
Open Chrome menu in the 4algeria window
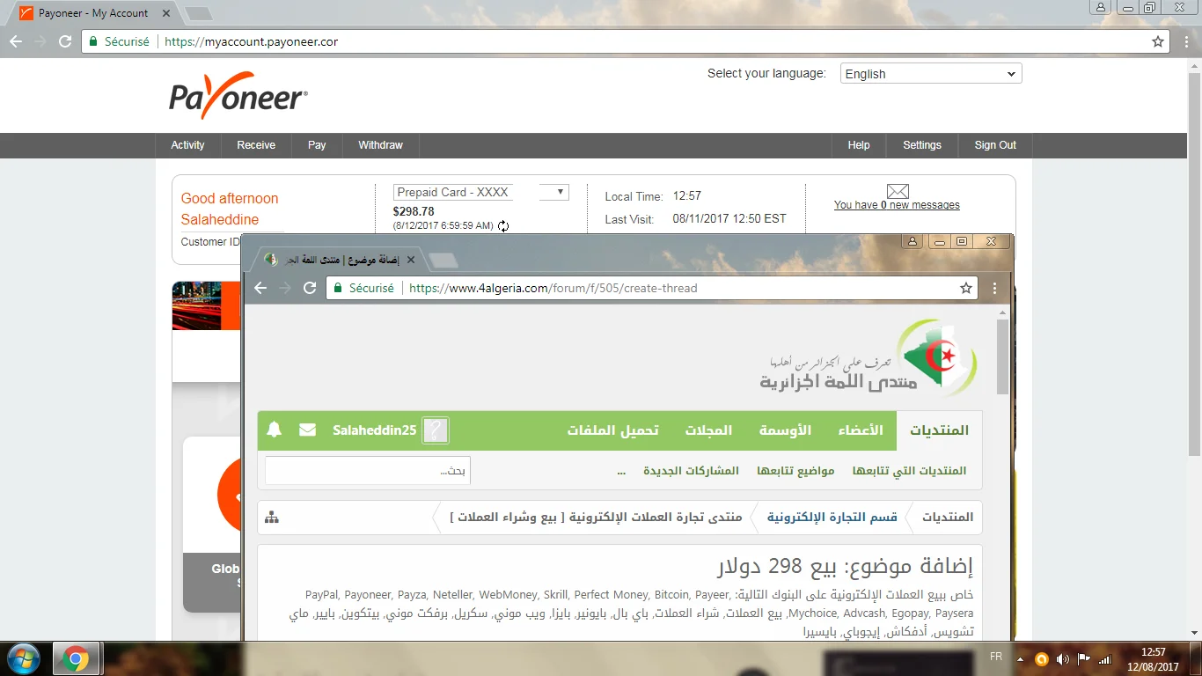point(994,288)
